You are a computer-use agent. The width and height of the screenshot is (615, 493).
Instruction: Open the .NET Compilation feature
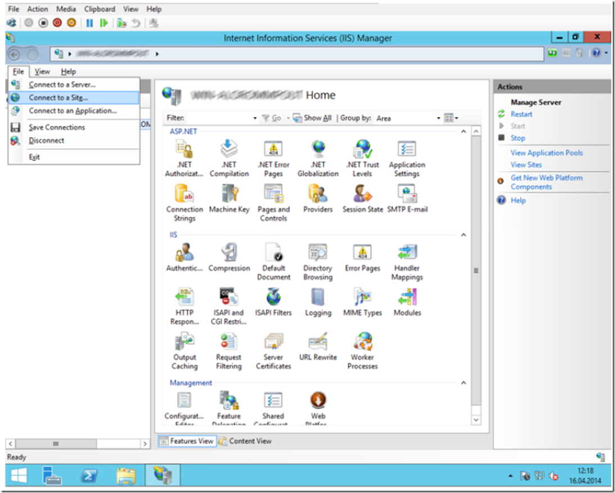[229, 158]
